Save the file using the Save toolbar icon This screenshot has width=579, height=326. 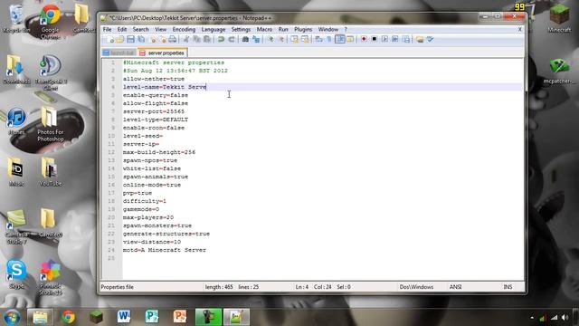[x=130, y=39]
